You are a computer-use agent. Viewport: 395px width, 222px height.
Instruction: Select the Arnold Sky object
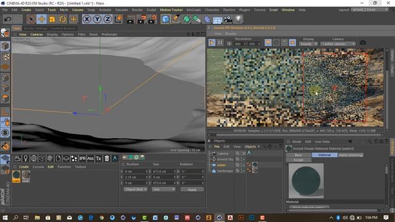coord(225,159)
